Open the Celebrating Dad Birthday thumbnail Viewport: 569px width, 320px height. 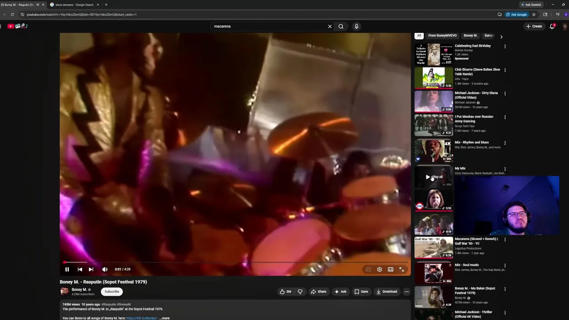(433, 54)
